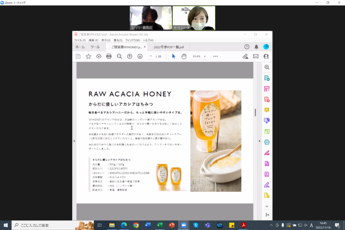Open the red Create PDF tool icon
The image size is (345, 230).
click(267, 99)
